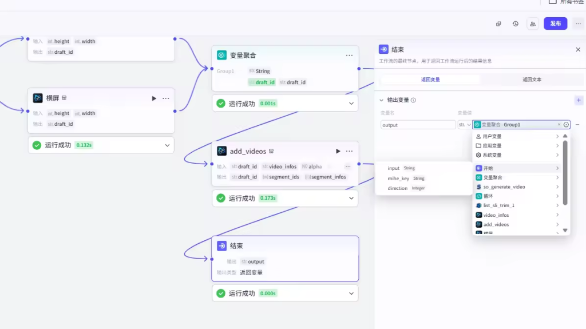The image size is (586, 329).
Task: Click the duplicate/copy icon in top toolbar
Action: click(x=498, y=24)
